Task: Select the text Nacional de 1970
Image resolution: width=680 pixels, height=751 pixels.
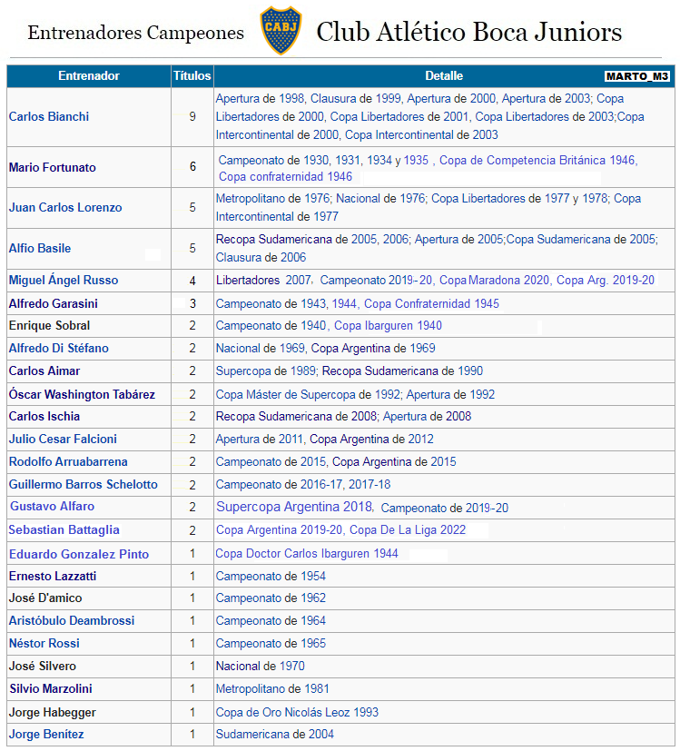Action: (260, 666)
